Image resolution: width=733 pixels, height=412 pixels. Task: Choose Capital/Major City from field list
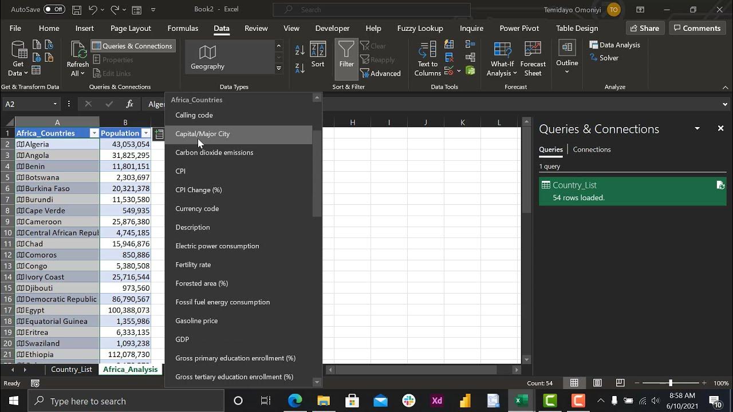[x=239, y=134]
